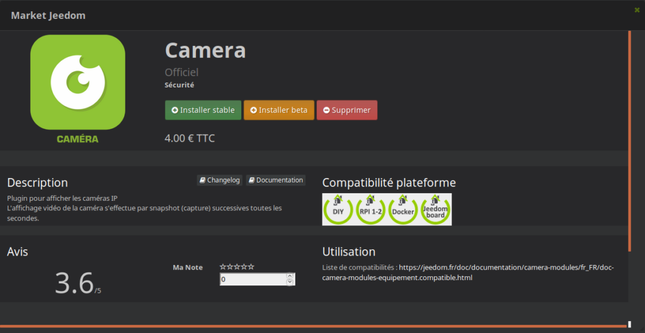Close the Market Jeedom dialog
The width and height of the screenshot is (645, 333).
[x=637, y=10]
